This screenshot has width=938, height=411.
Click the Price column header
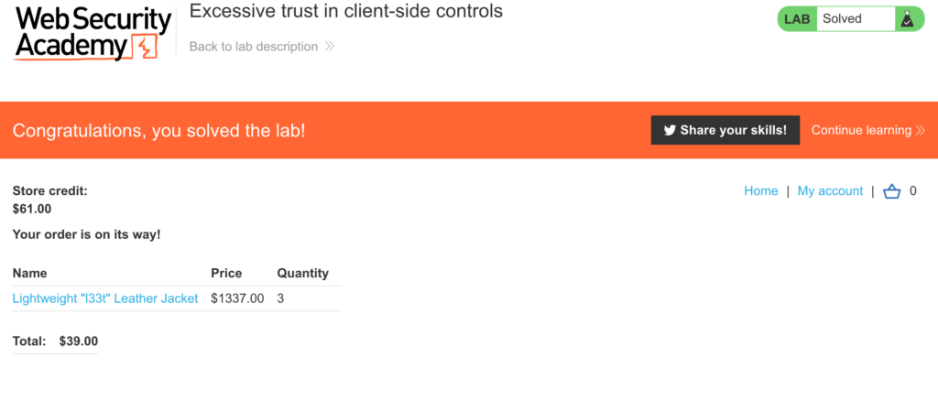click(x=227, y=274)
